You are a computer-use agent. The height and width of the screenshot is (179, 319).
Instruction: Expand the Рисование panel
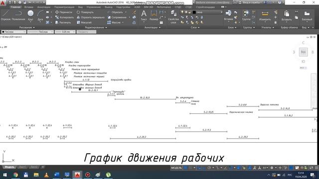[x=26, y=27]
